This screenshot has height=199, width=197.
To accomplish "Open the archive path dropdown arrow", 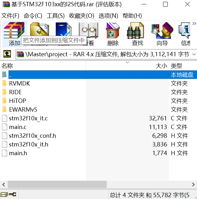I will coord(194,54).
